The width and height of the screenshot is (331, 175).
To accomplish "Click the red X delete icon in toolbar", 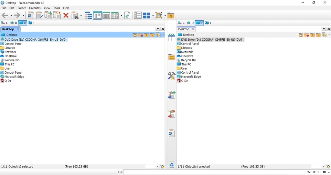I will coord(66,15).
